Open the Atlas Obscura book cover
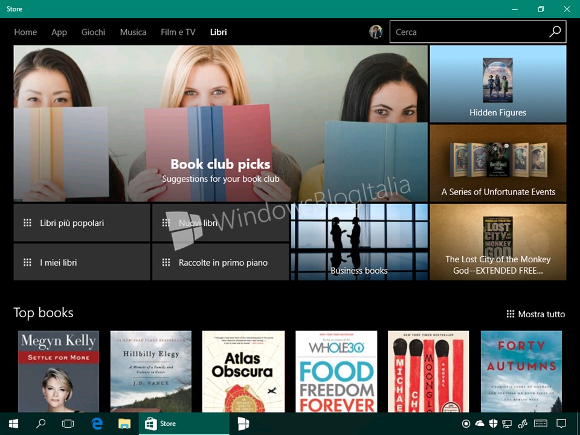 point(243,372)
